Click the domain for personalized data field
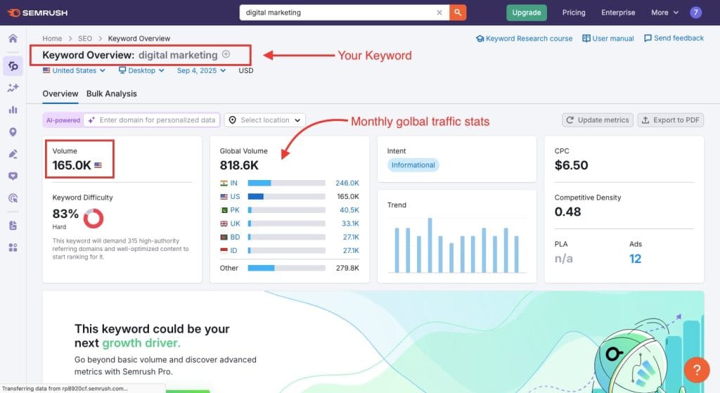This screenshot has width=720, height=393. tap(157, 120)
